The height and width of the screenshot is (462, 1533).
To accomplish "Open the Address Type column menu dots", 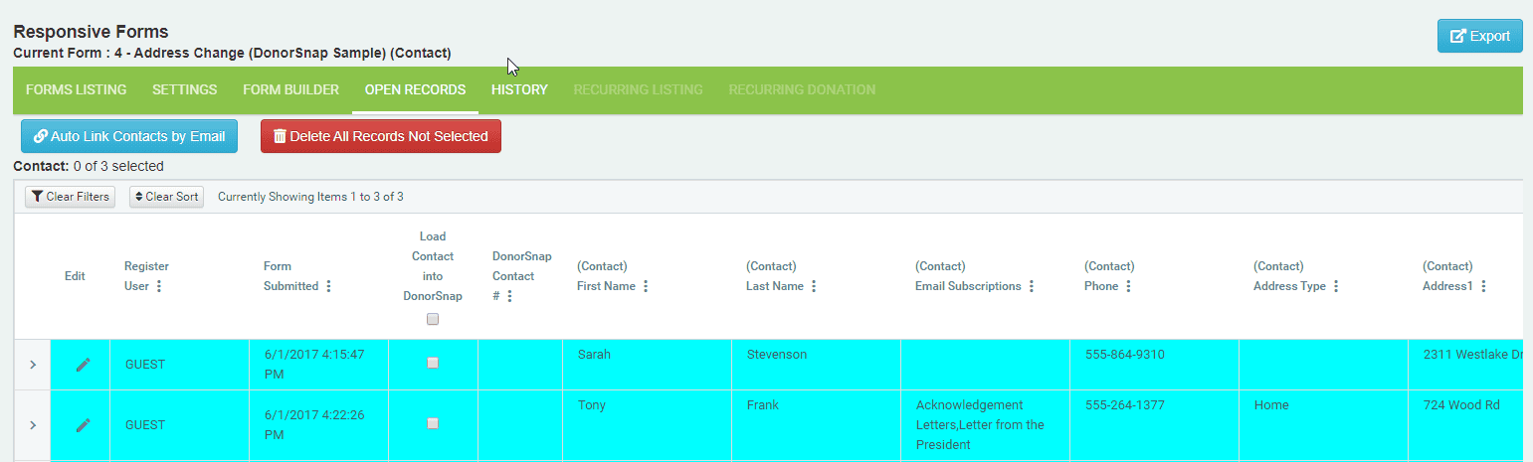I will pyautogui.click(x=1336, y=286).
